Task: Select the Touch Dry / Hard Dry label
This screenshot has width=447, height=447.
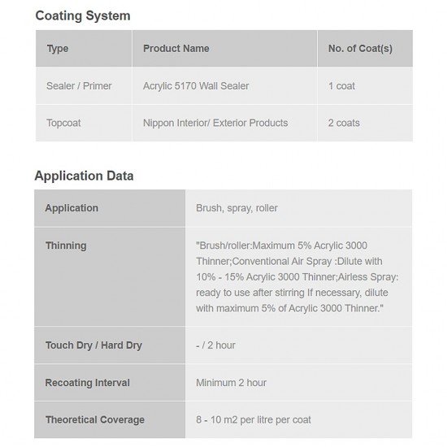Action: (93, 345)
